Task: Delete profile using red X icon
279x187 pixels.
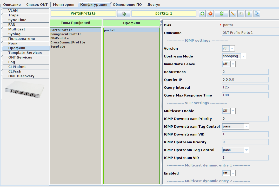Action: [x=210, y=14]
